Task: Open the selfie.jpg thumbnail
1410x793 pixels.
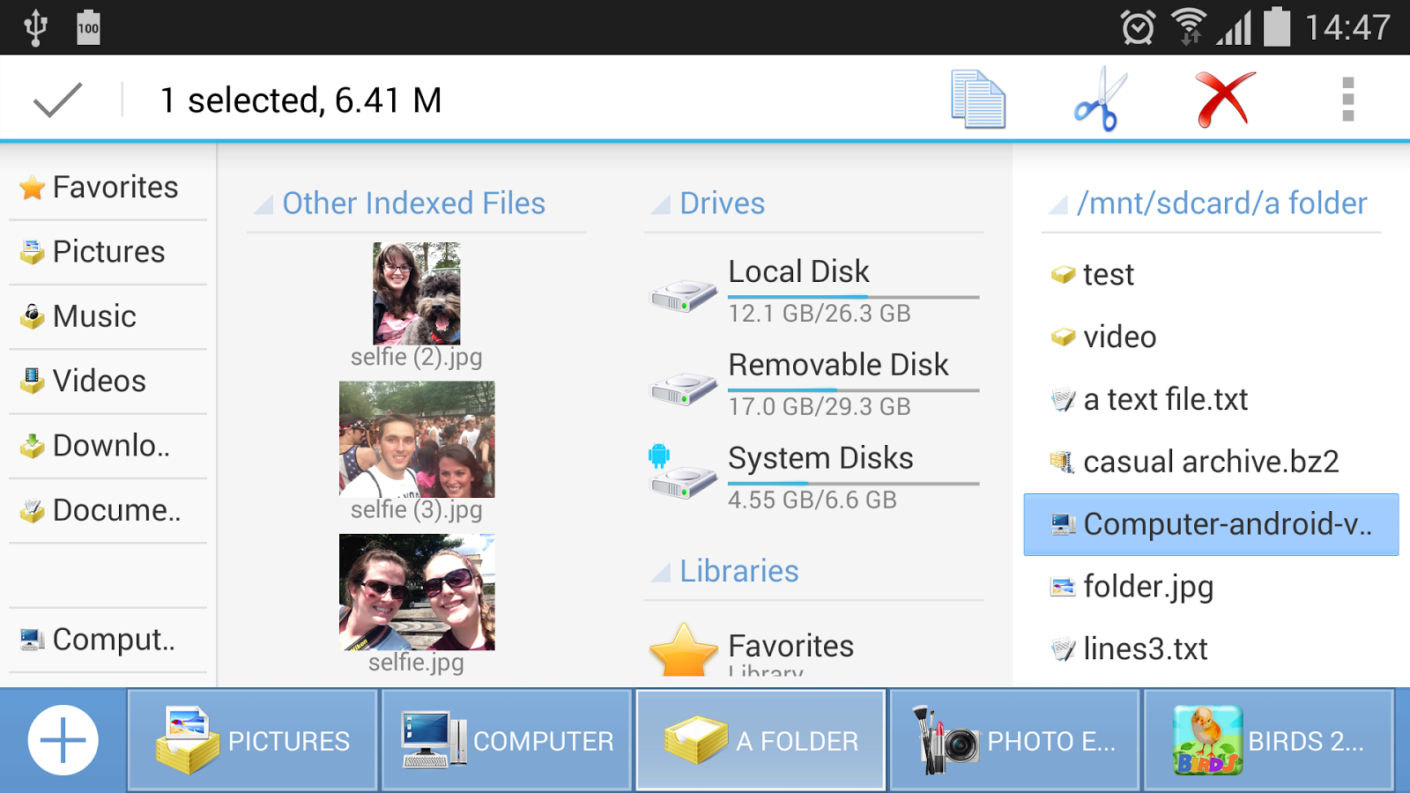Action: point(416,590)
